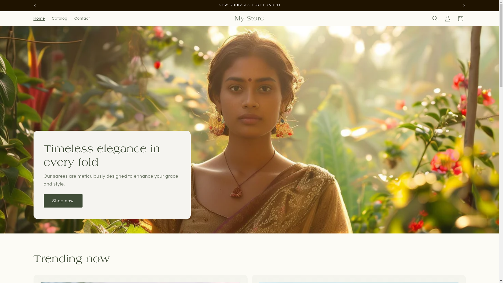Show previous announcement with left arrow

(x=35, y=6)
